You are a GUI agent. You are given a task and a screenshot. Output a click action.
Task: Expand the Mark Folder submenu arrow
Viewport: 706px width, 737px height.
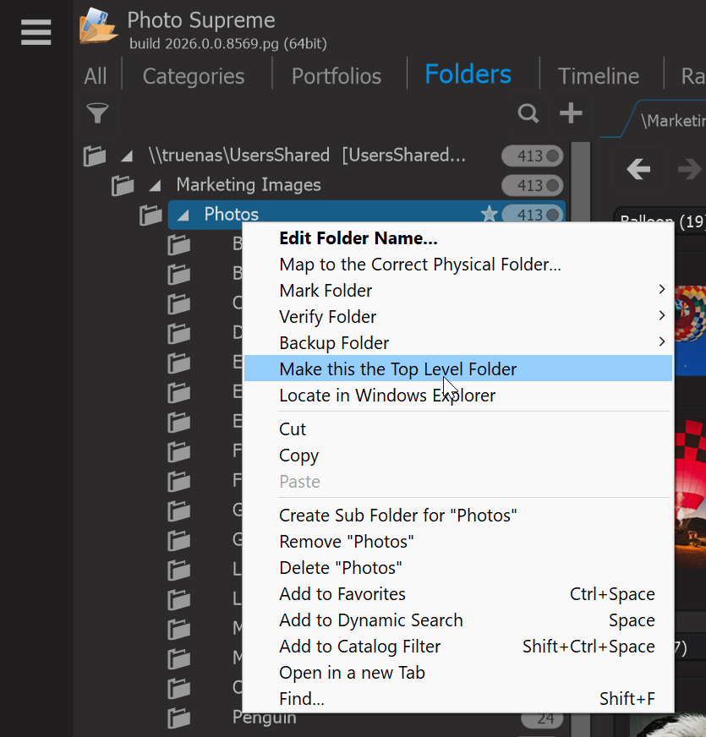[662, 290]
